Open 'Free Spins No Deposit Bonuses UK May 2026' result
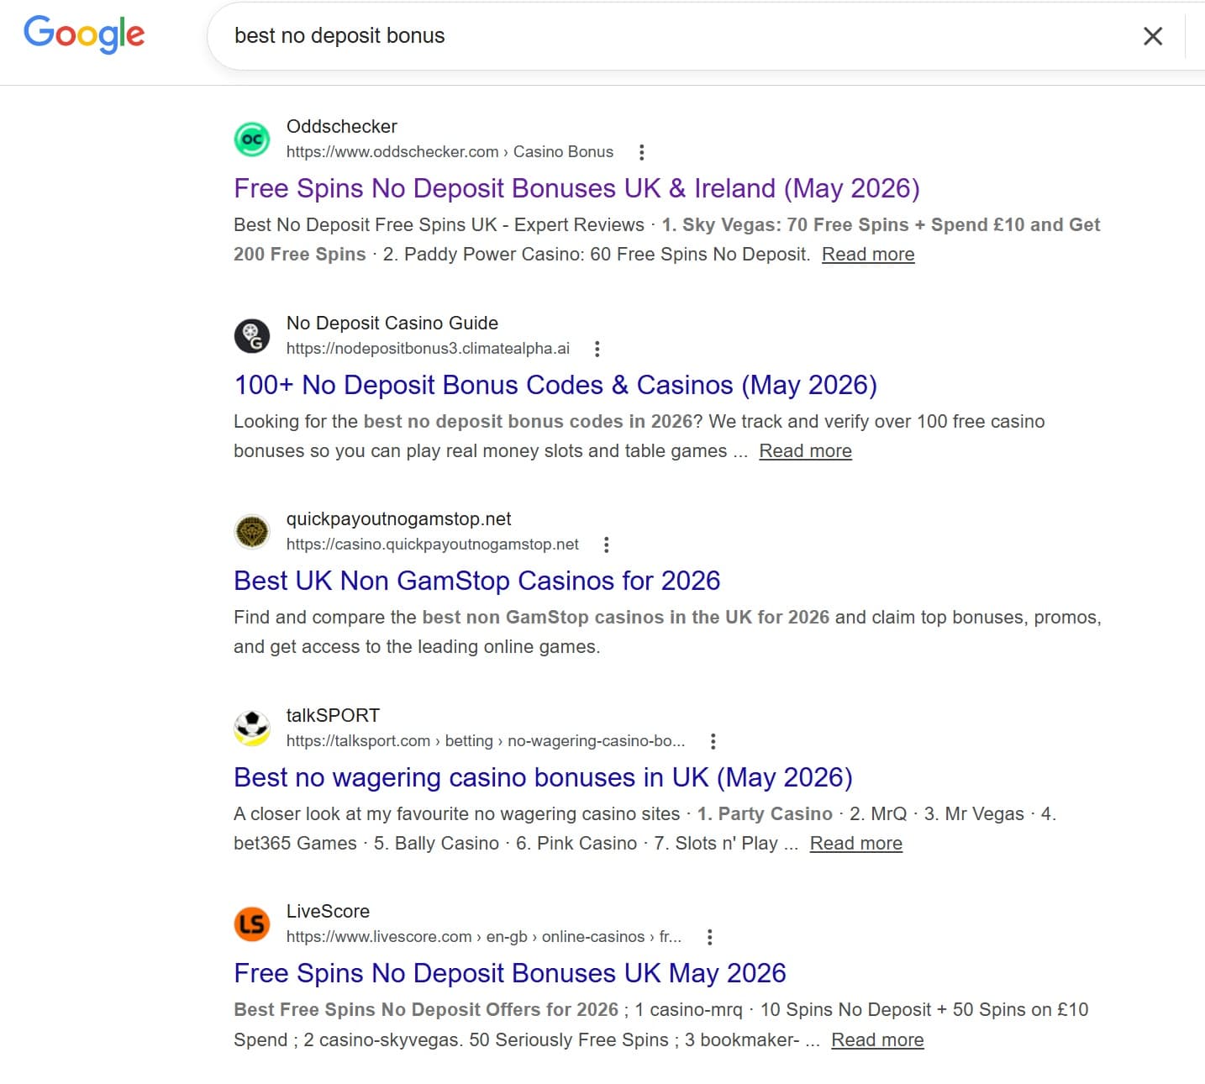 pyautogui.click(x=510, y=973)
